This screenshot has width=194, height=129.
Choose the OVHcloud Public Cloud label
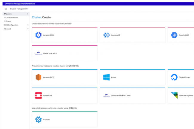[x=121, y=96]
